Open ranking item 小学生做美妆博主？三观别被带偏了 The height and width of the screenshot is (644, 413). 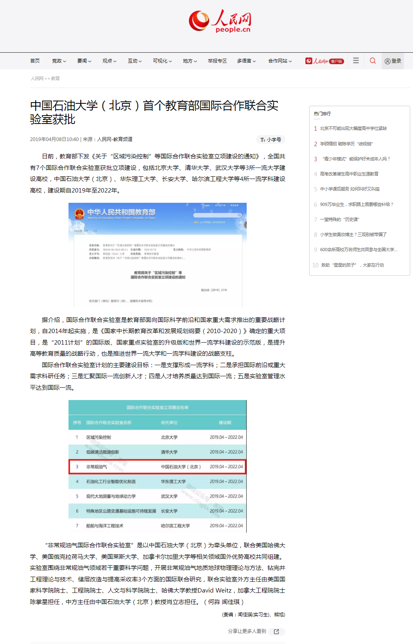353,234
